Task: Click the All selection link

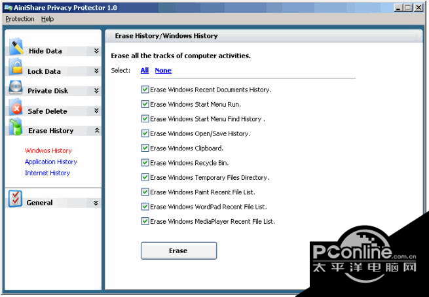Action: (145, 70)
